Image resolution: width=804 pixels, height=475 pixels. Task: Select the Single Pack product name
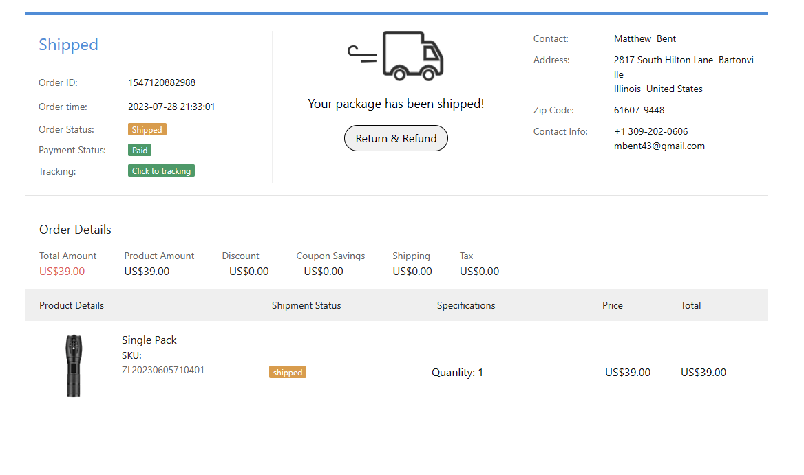pos(149,340)
